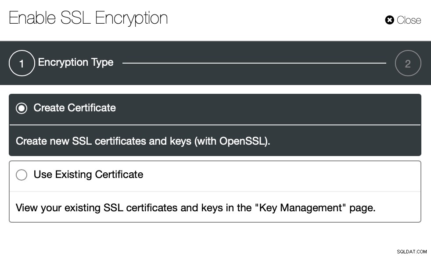Click the Create new SSL certificates description
Screen dimensions: 431x256
click(x=143, y=141)
